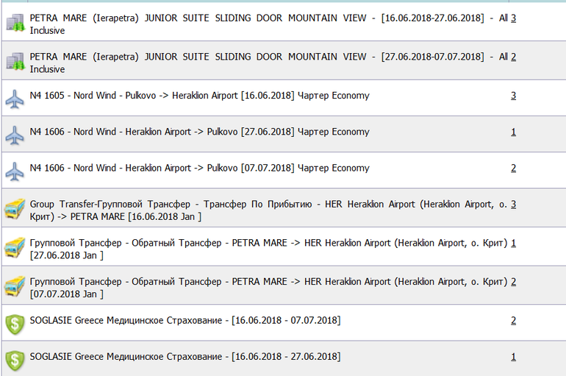This screenshot has height=376, width=566.
Task: Click bus icon for arrival Group Transfer
Action: coord(15,210)
